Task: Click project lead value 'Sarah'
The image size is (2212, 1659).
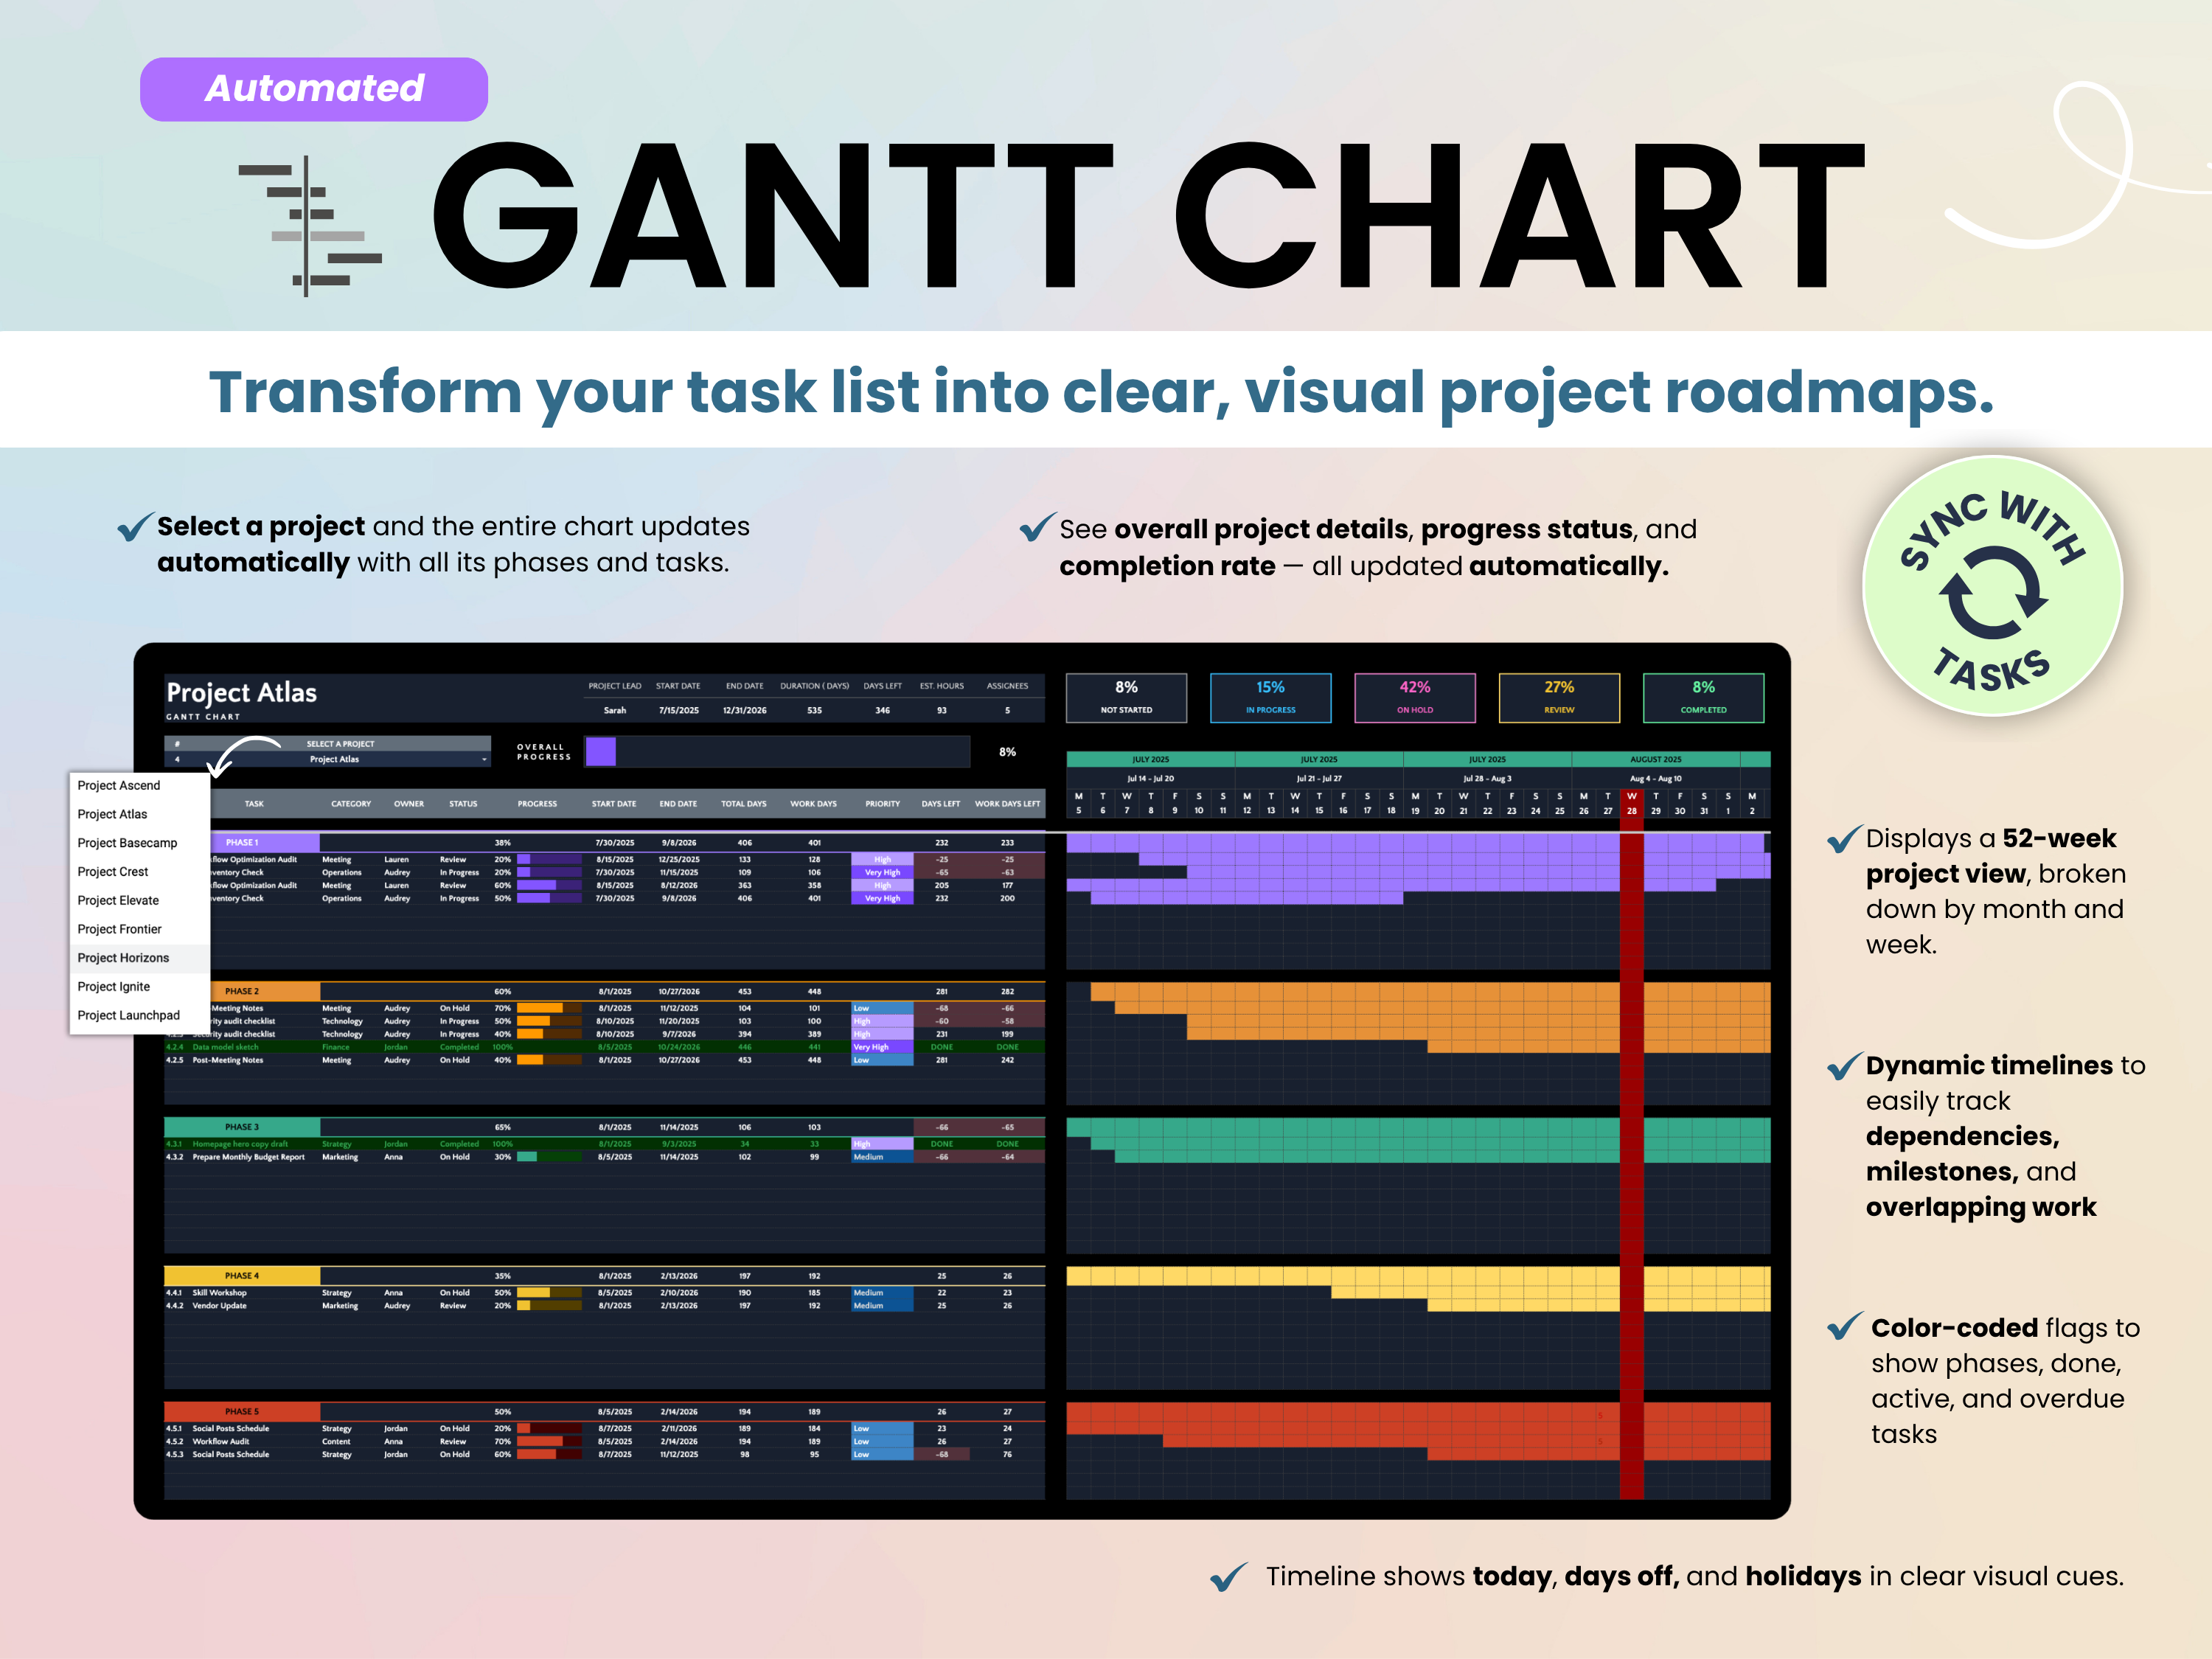Action: (615, 711)
